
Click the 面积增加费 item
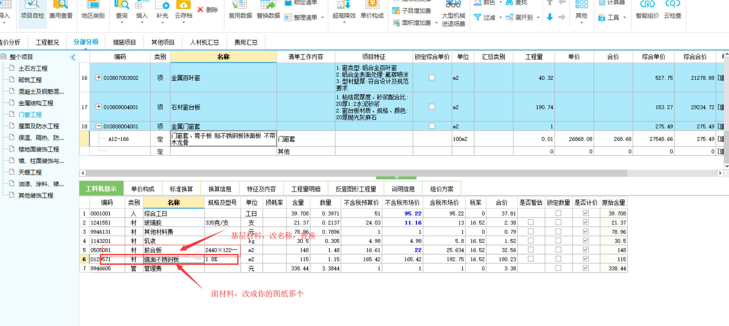[412, 23]
